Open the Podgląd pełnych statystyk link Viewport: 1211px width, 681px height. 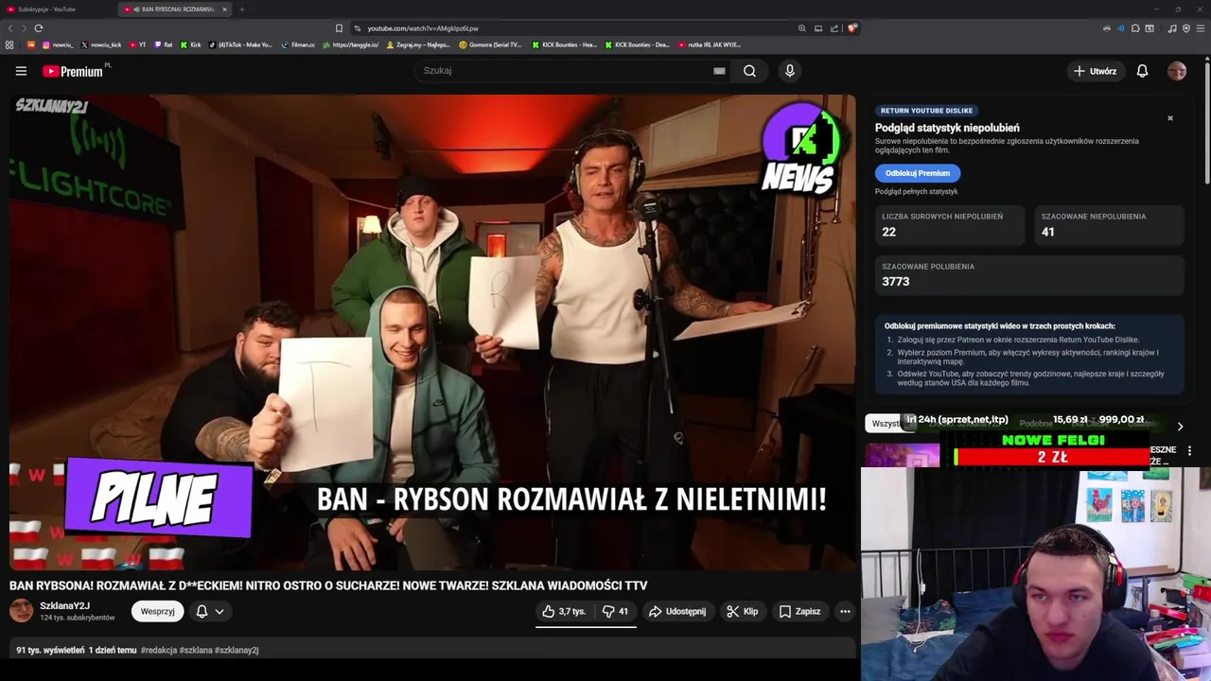point(916,192)
